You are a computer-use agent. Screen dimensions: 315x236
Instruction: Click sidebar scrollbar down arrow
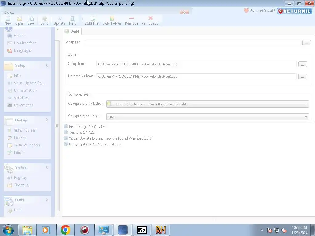pyautogui.click(x=58, y=214)
